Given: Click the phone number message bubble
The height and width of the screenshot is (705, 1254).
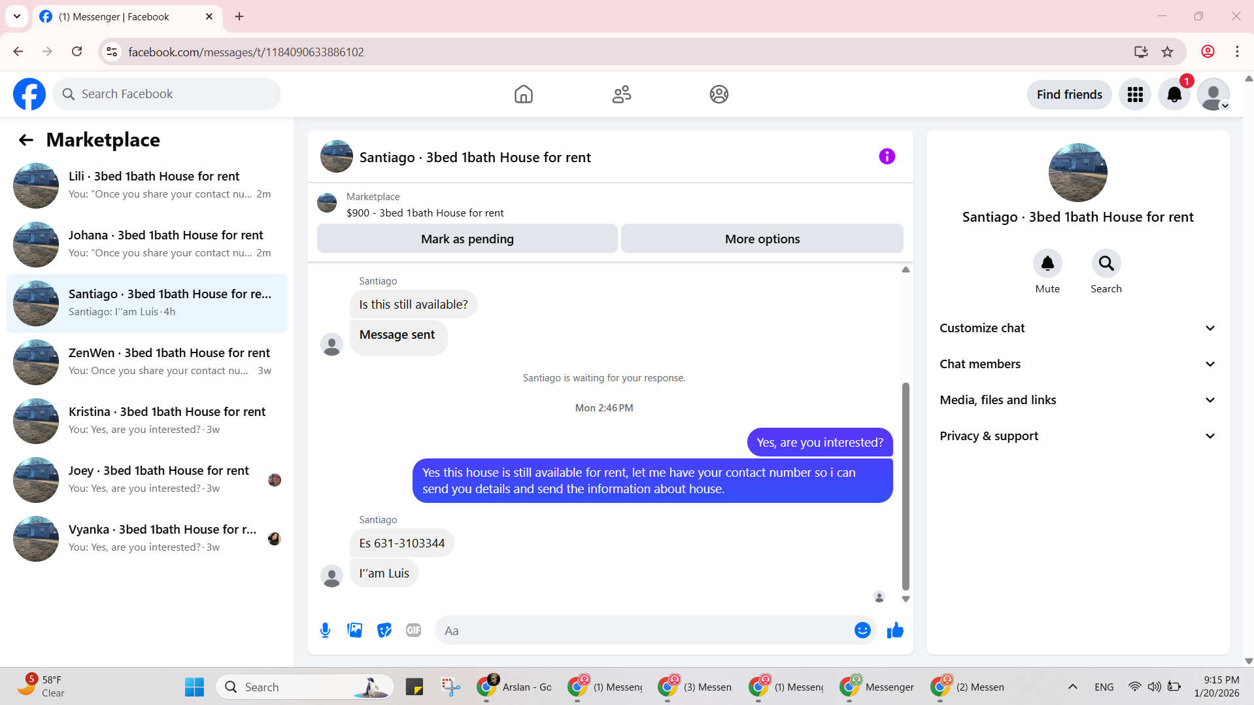Looking at the screenshot, I should pos(402,543).
